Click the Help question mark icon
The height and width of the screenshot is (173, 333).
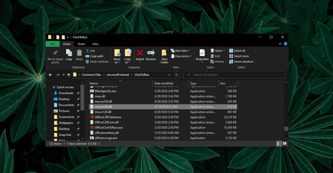285,44
